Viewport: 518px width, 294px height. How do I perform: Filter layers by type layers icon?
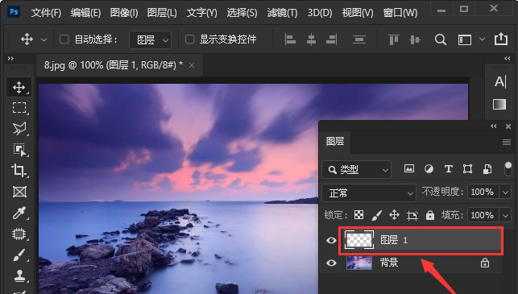[x=448, y=169]
